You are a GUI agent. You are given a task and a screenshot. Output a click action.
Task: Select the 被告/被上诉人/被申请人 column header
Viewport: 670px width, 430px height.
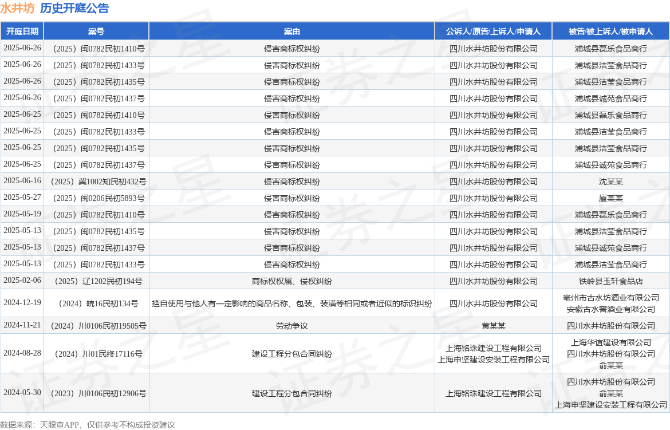click(x=610, y=31)
